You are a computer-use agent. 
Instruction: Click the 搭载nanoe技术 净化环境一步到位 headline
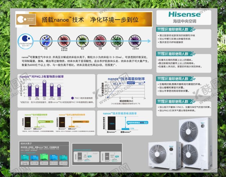point(90,20)
